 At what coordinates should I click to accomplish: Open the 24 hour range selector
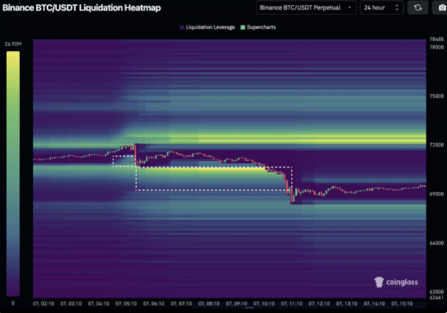tap(382, 7)
